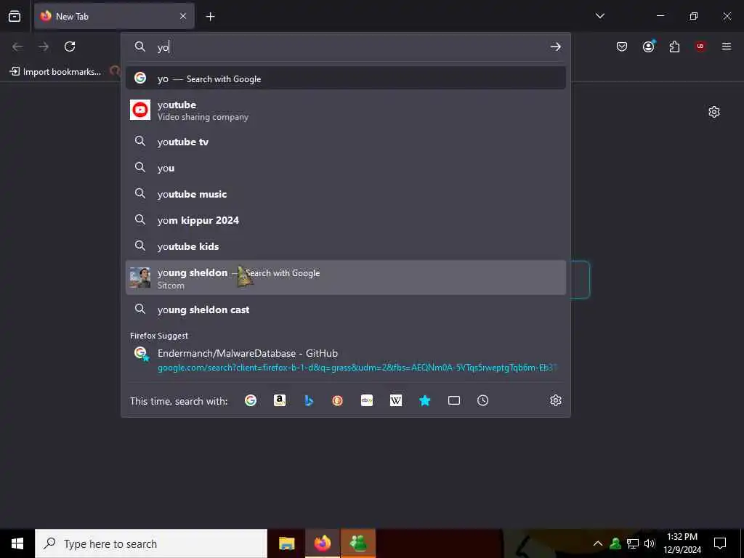The image size is (744, 558).
Task: Show hidden system tray icons chevron
Action: 598,543
